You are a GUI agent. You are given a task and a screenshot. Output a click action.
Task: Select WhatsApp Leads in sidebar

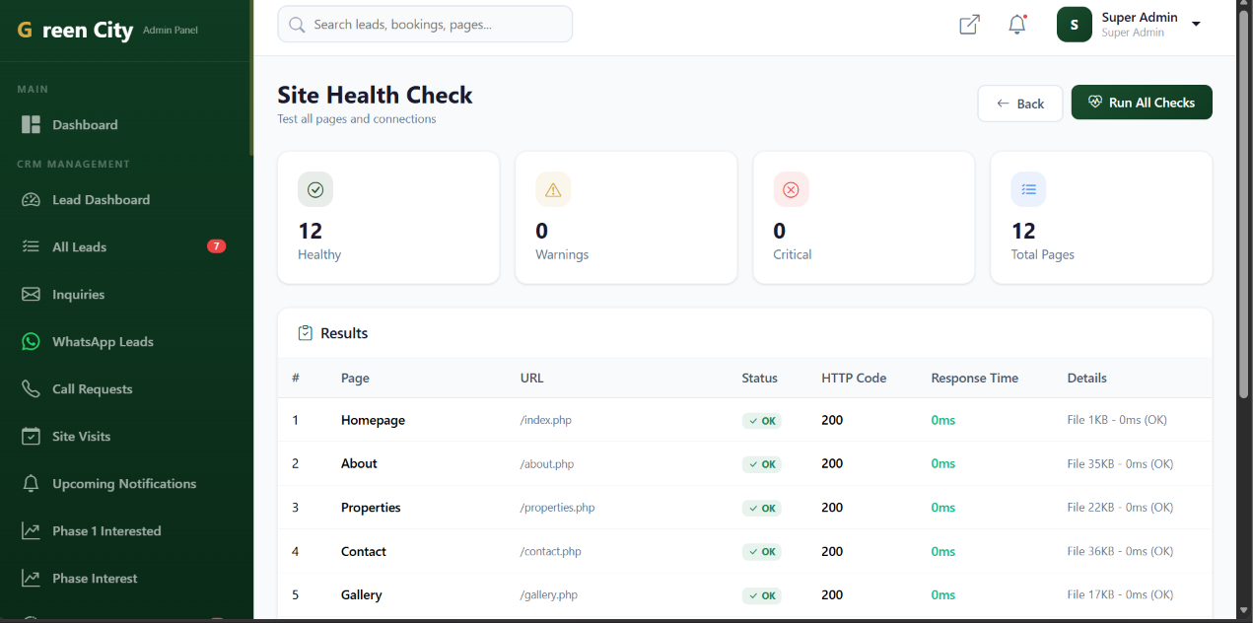click(125, 341)
